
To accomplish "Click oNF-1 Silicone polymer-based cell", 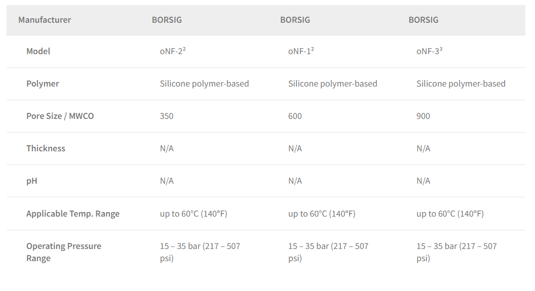I will 333,84.
